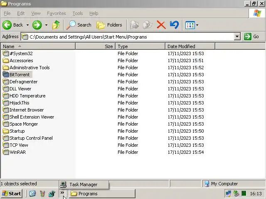Sort by the Date Modified column header
Viewport: 266px width, 199px height.
point(190,46)
